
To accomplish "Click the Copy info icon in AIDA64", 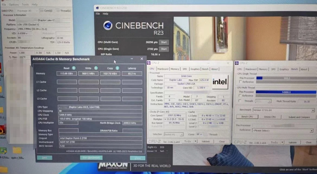I will click(x=117, y=68).
